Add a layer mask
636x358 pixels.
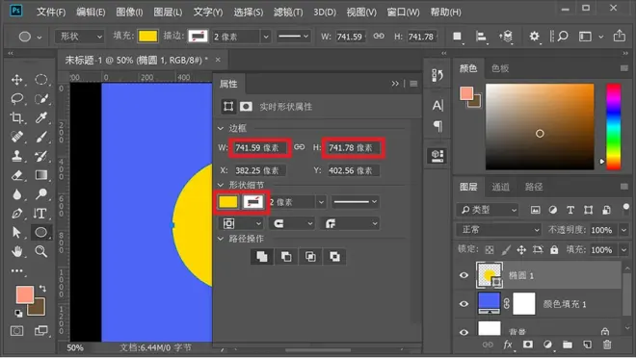528,345
